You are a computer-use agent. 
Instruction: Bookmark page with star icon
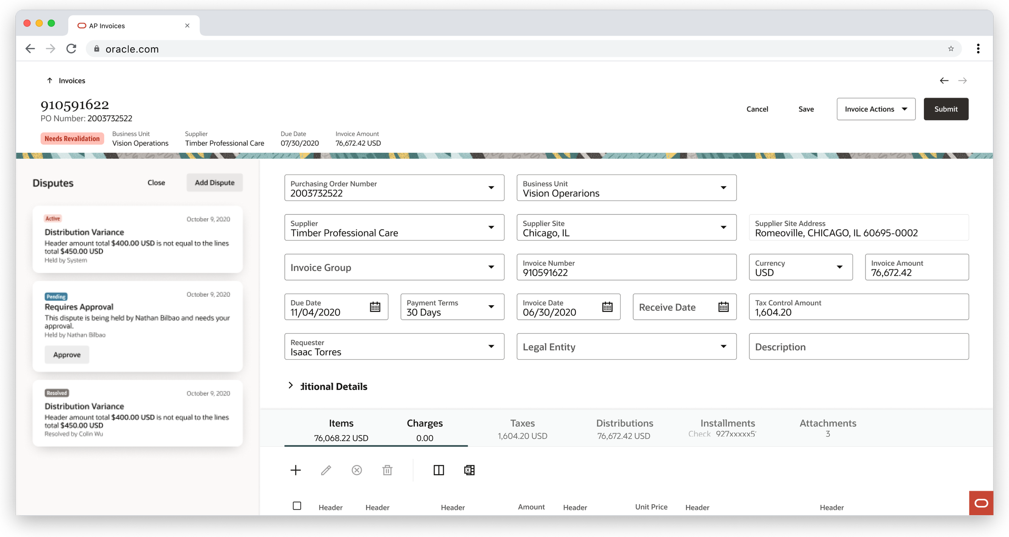[x=951, y=49]
